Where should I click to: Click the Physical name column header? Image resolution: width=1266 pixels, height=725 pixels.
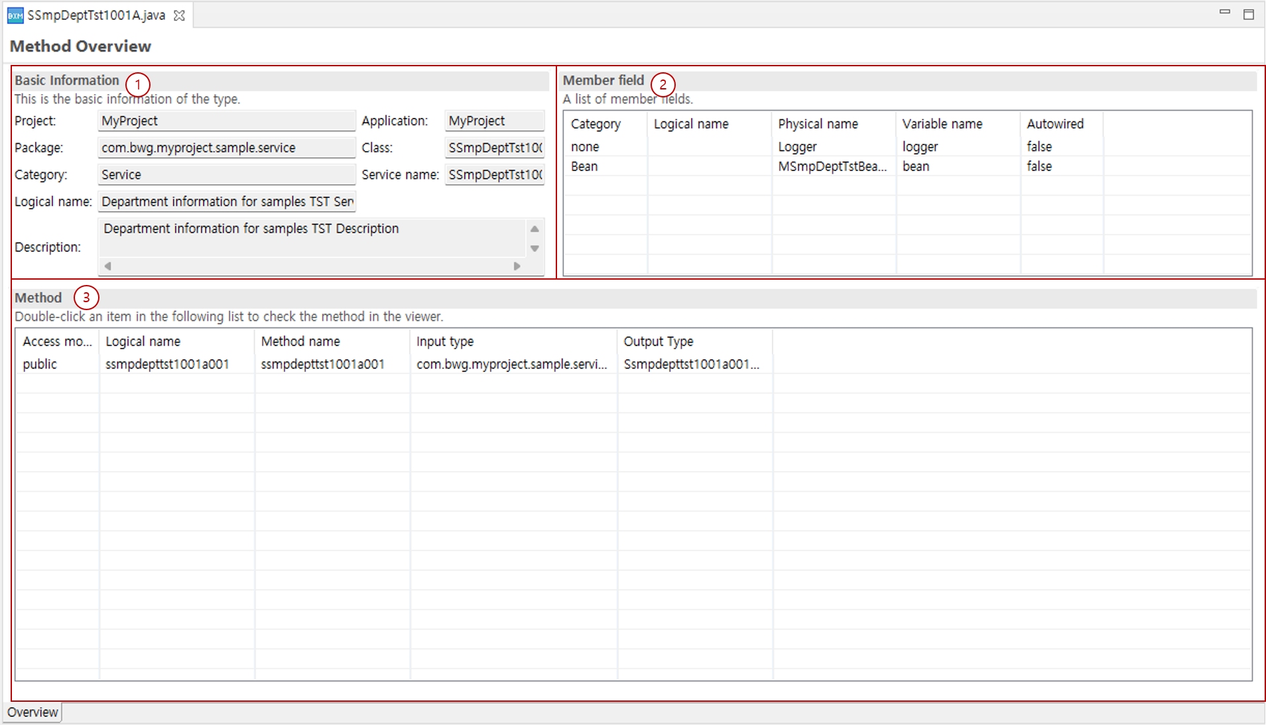tap(818, 124)
